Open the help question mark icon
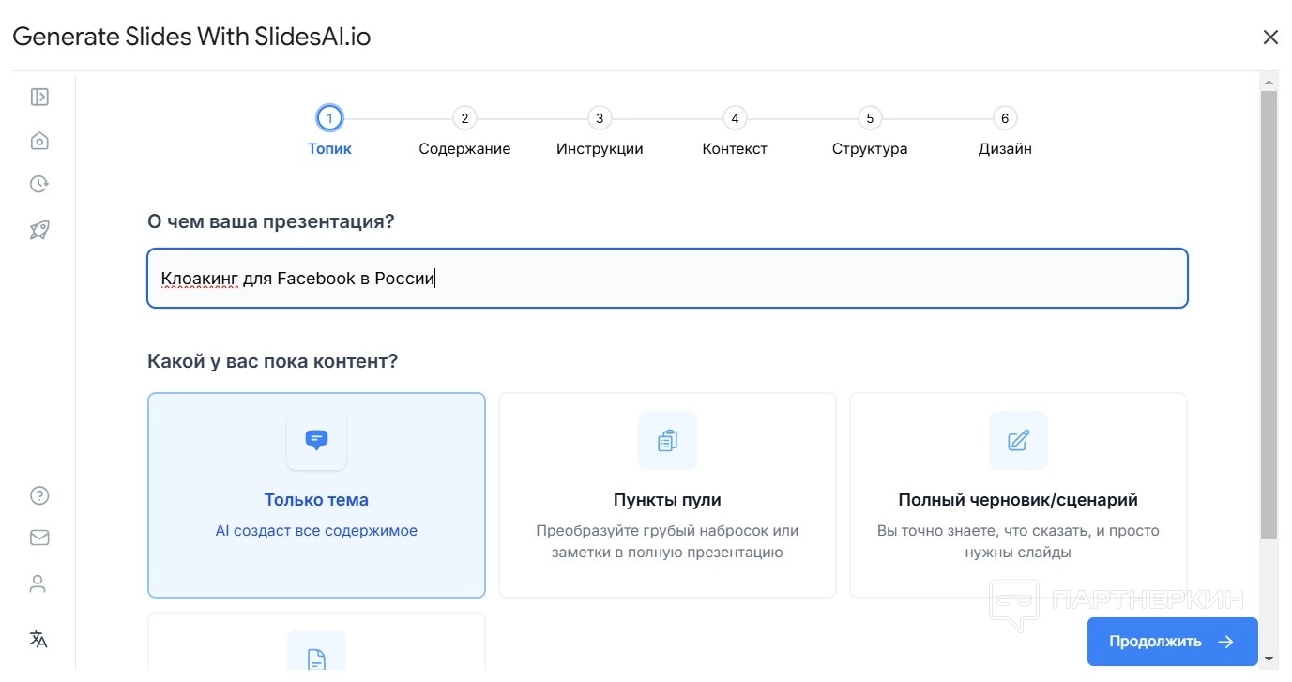 click(x=39, y=495)
